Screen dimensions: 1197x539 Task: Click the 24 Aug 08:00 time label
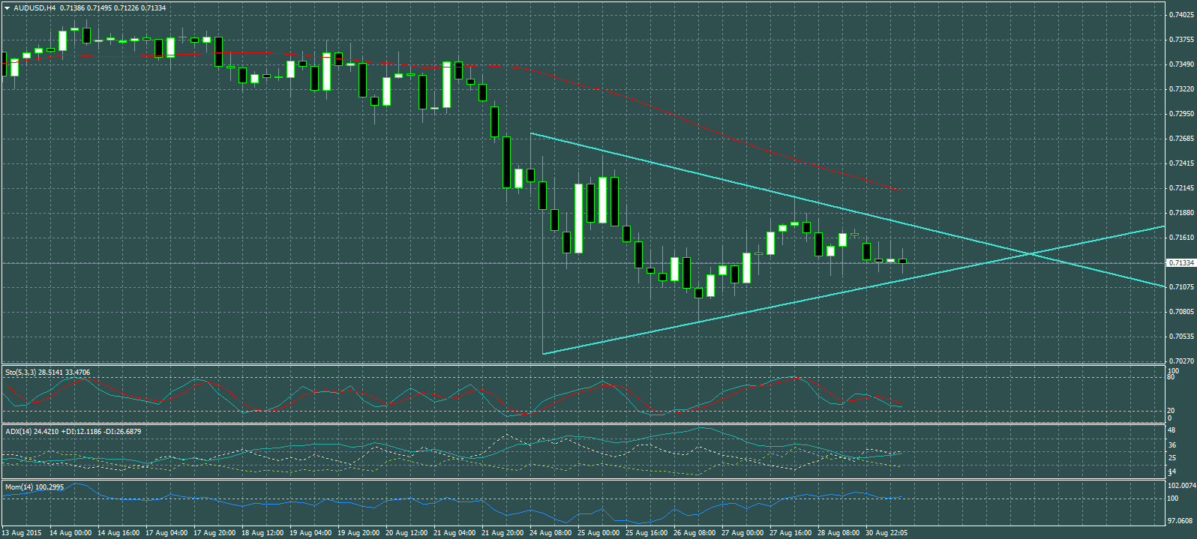(x=550, y=533)
